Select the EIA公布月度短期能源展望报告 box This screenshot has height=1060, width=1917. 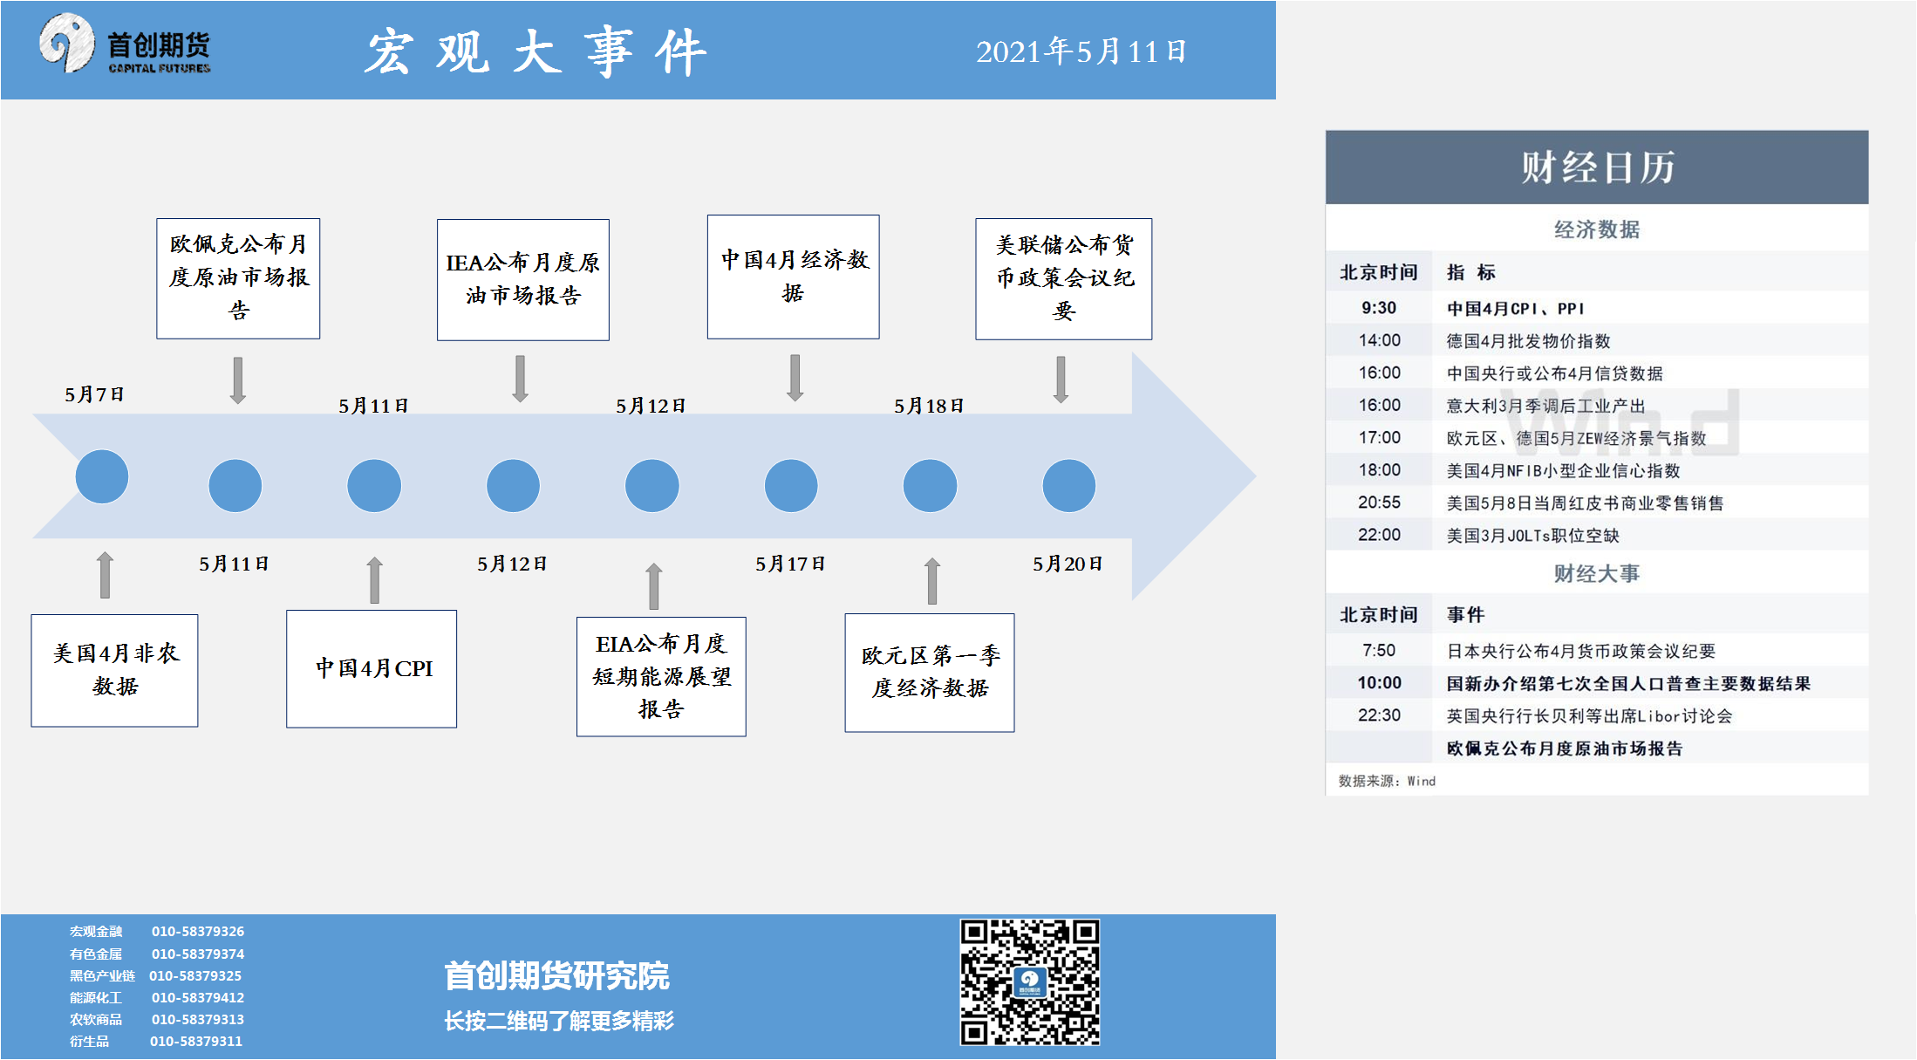point(661,676)
